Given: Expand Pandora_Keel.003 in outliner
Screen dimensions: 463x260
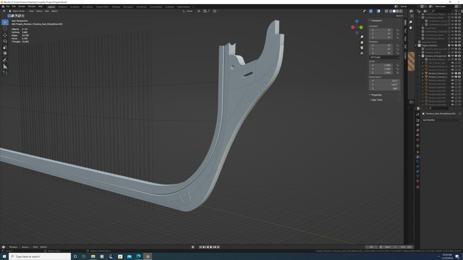Looking at the screenshot, I should [x=423, y=87].
